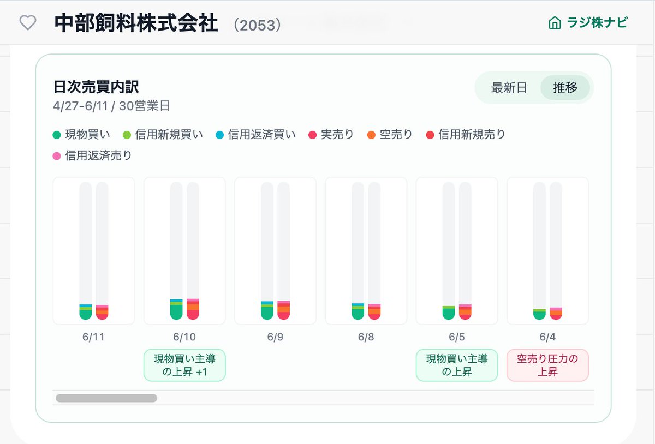
Task: Toggle the 信用返済売り legend label
Action: pos(98,156)
